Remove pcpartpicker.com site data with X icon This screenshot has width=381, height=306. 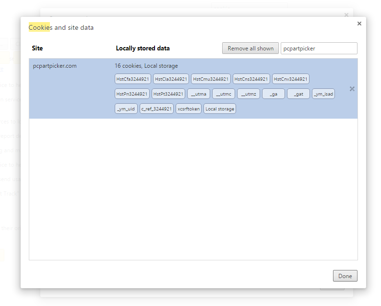click(x=352, y=89)
